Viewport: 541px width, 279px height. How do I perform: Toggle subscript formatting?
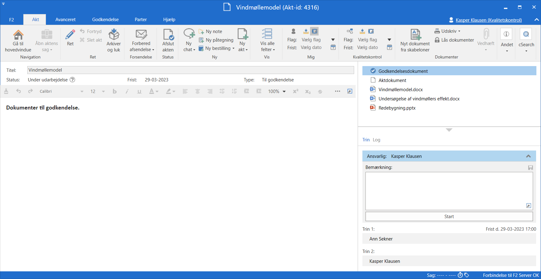(x=308, y=91)
